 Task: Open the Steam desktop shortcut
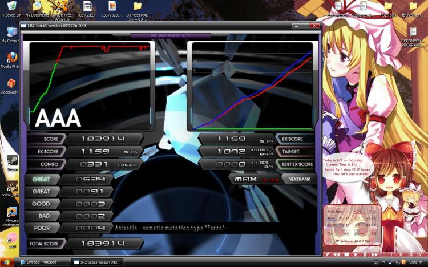(x=11, y=161)
